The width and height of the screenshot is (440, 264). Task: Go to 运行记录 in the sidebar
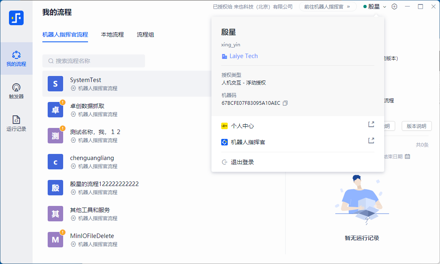click(16, 123)
